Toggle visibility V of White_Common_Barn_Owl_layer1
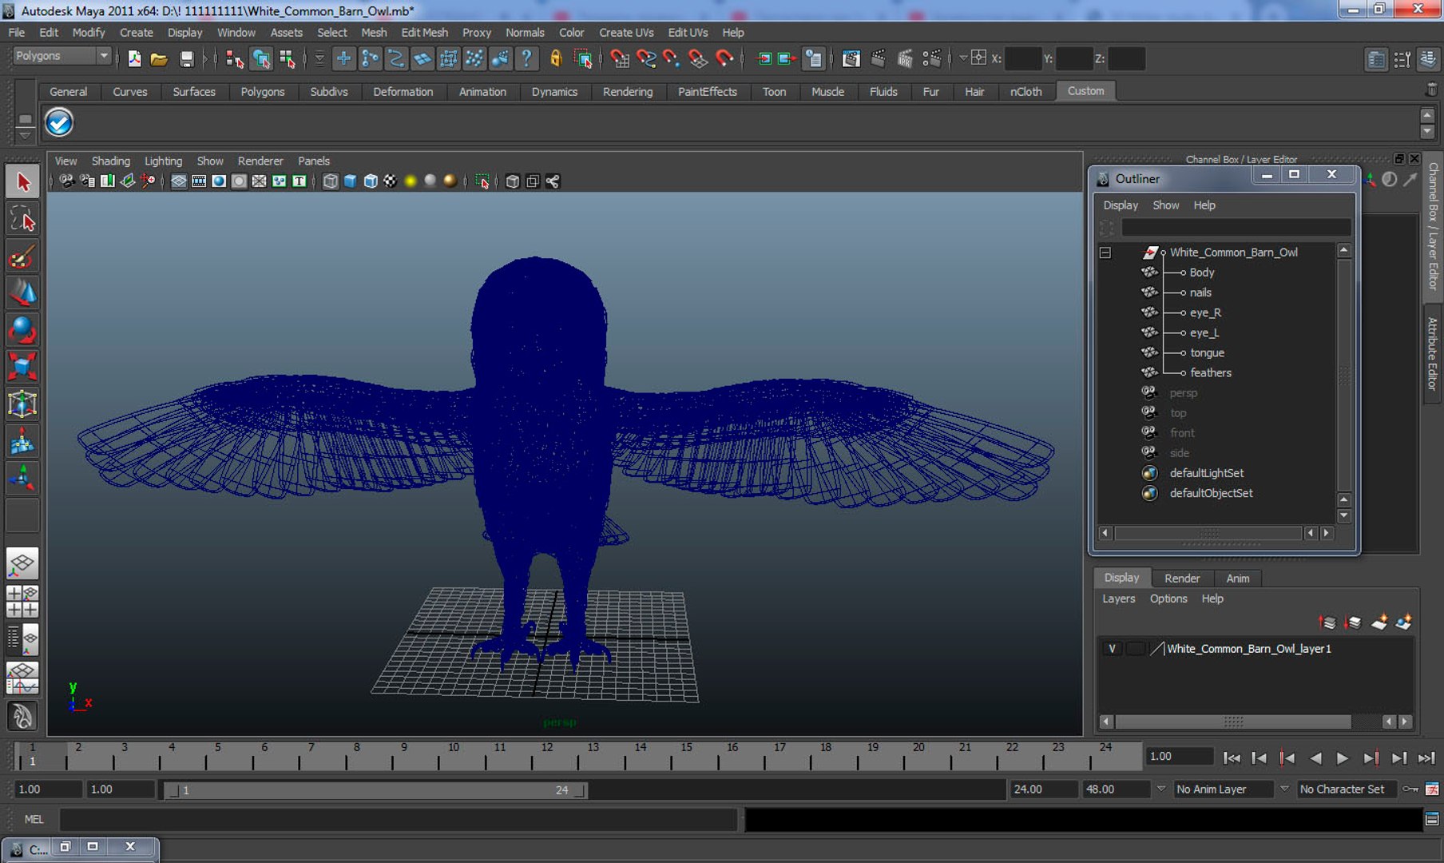1444x863 pixels. (1112, 649)
